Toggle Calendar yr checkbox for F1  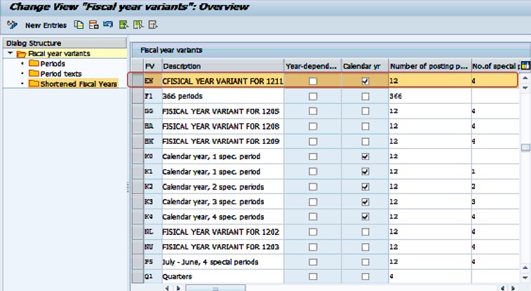tap(365, 97)
